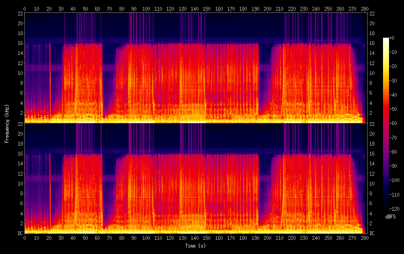
Task: Click the "-100" color scale label
Action: coord(394,180)
